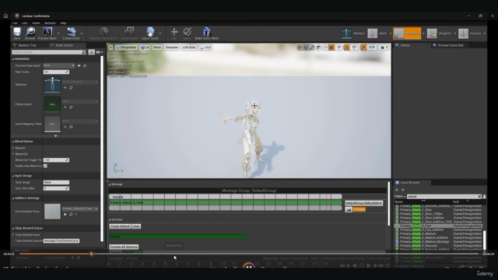Click Preview All Sections button

[x=124, y=247]
